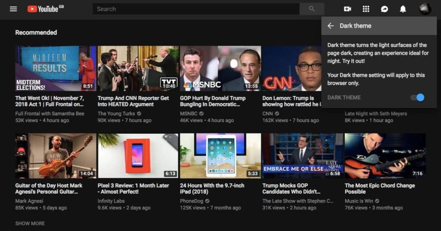Open the Epic Chord Change thumbnail
441x231 pixels.
[385, 156]
